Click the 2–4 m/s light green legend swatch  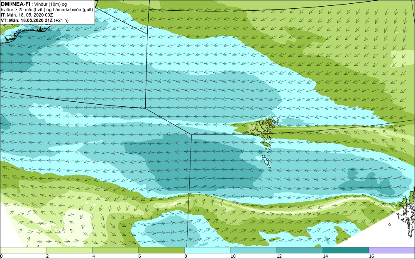pyautogui.click(x=69, y=250)
